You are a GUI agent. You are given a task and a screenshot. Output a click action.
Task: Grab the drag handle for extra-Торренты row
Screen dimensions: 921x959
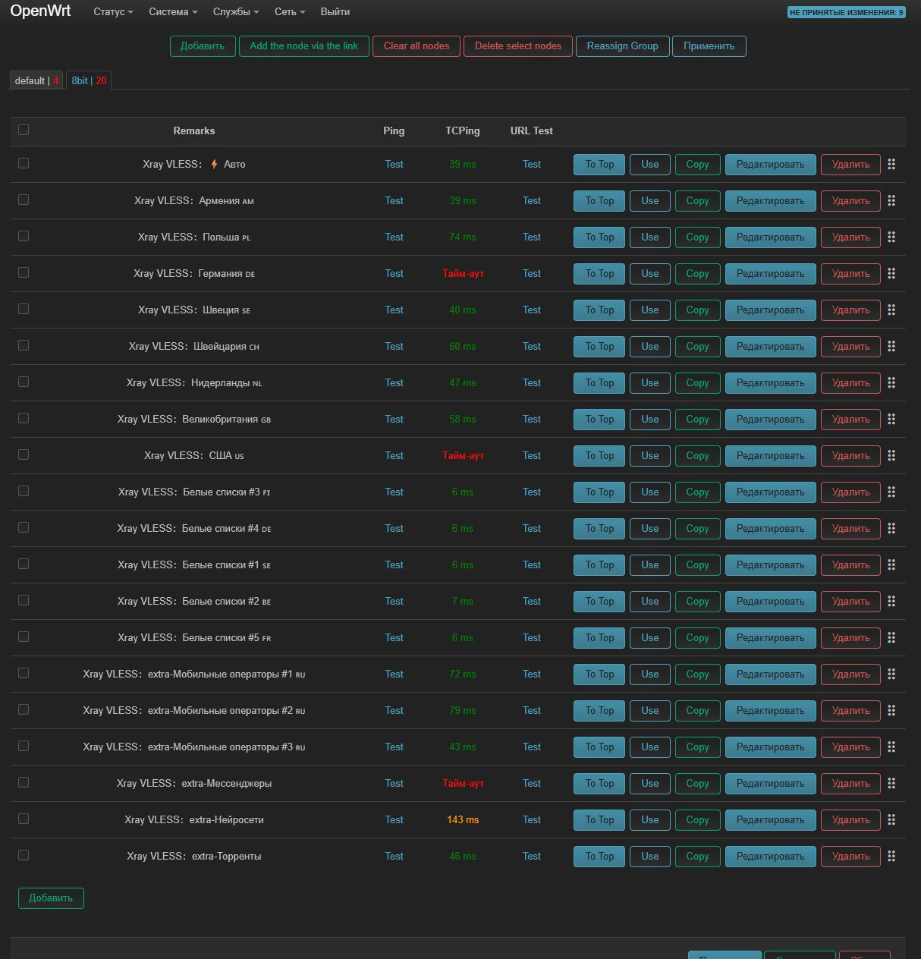coord(891,856)
